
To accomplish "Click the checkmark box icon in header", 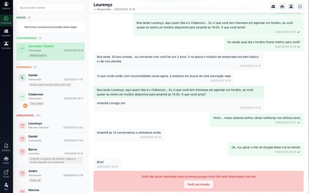I will click(300, 6).
